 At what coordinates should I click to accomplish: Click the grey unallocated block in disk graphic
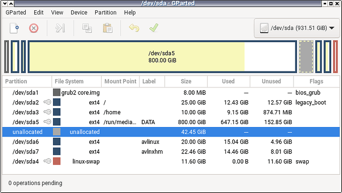(x=306, y=57)
